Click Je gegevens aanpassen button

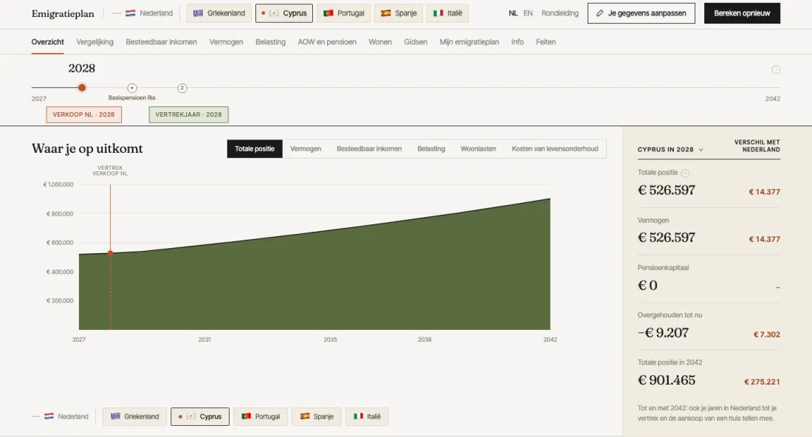pyautogui.click(x=641, y=13)
